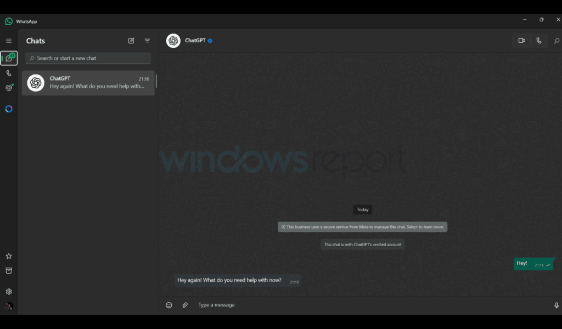562x329 pixels.
Task: Select the Chats sidebar icon
Action: tap(9, 58)
